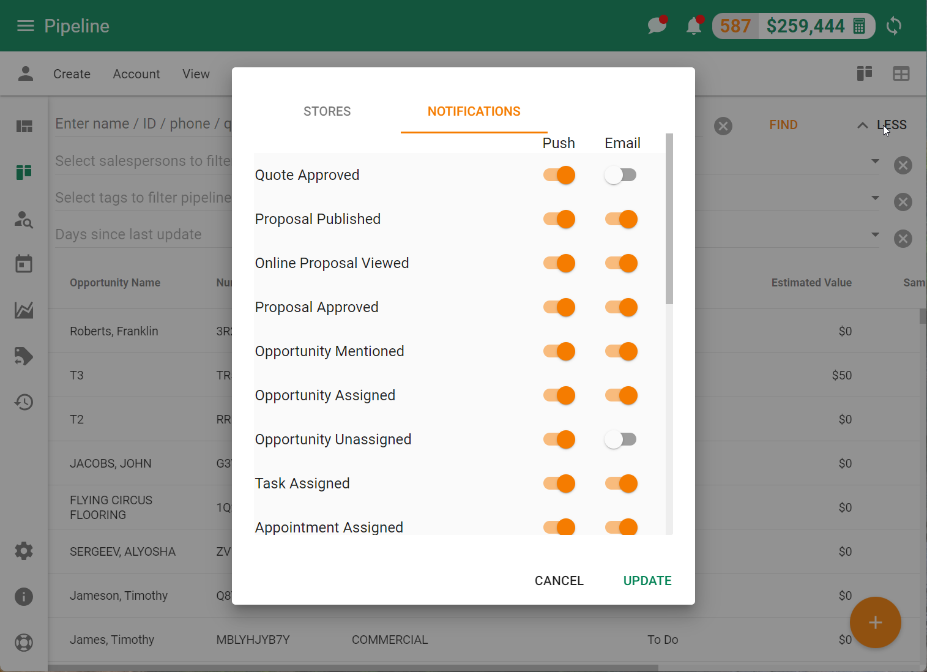Open the notifications bell
The height and width of the screenshot is (672, 927).
pos(694,26)
